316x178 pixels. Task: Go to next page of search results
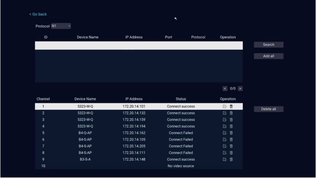pos(240,88)
